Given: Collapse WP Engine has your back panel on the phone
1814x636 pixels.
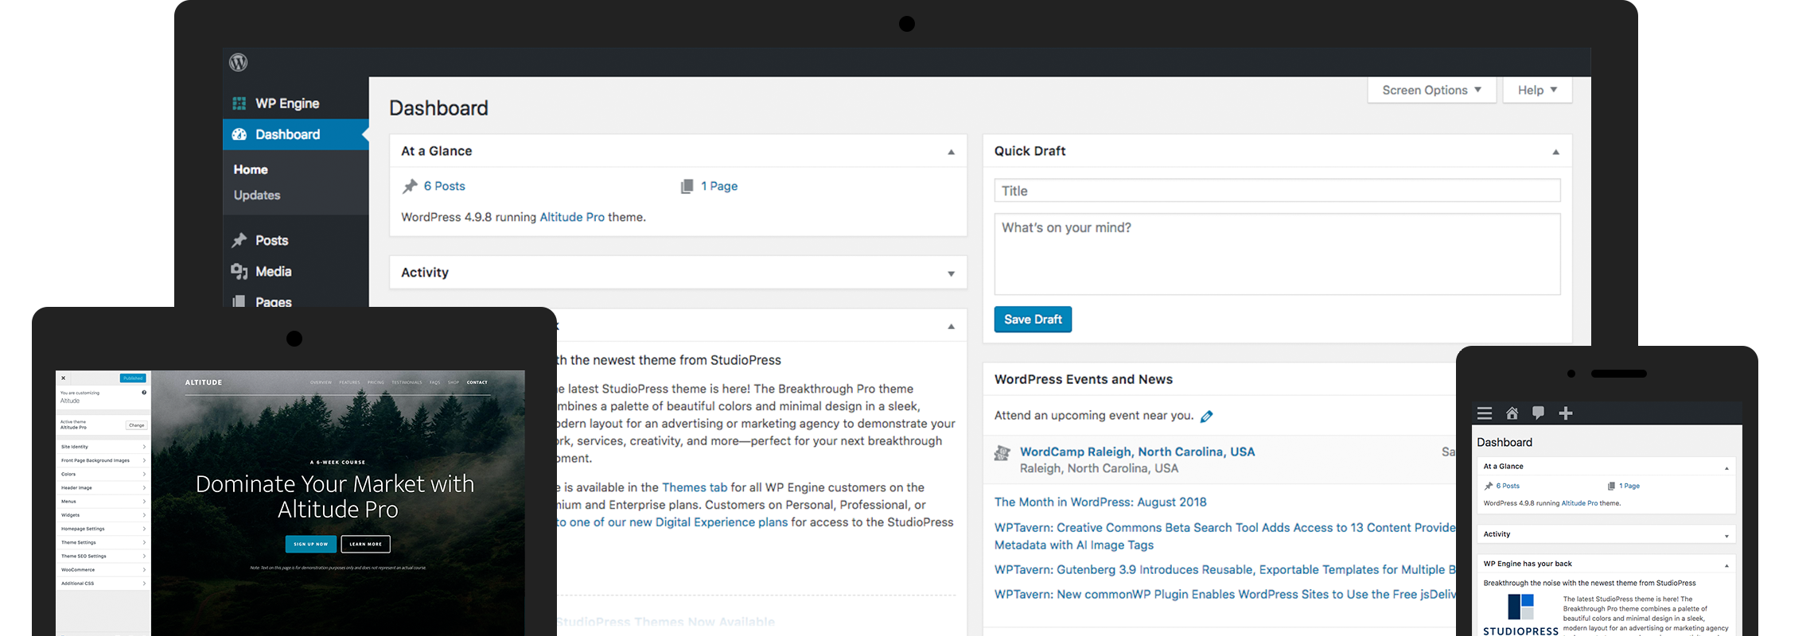Looking at the screenshot, I should point(1726,564).
